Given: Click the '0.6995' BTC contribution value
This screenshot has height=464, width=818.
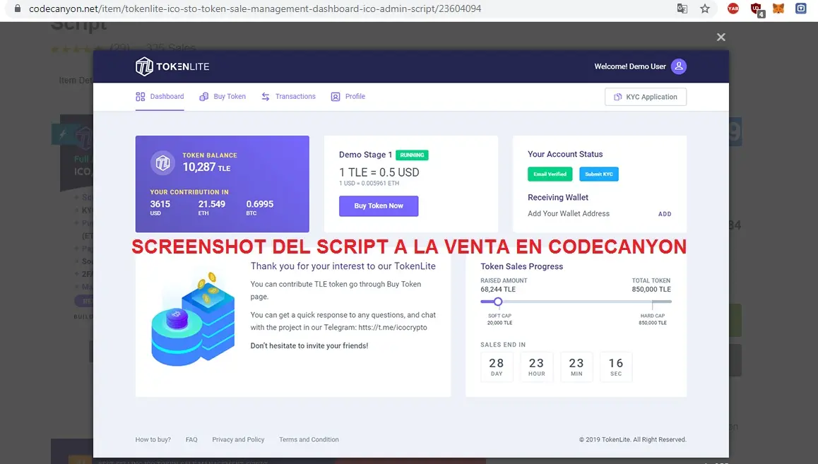Looking at the screenshot, I should (x=260, y=204).
